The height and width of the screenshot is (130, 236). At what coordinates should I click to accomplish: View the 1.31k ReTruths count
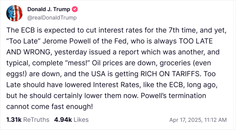click(x=14, y=120)
